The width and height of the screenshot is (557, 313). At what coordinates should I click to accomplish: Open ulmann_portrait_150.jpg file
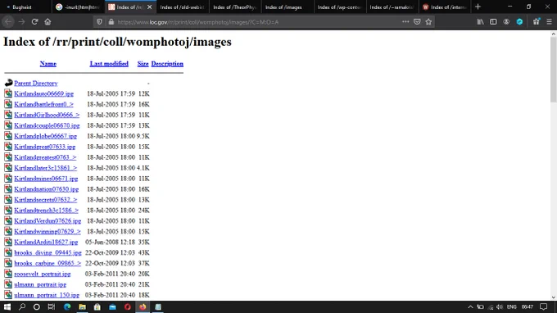pos(47,295)
